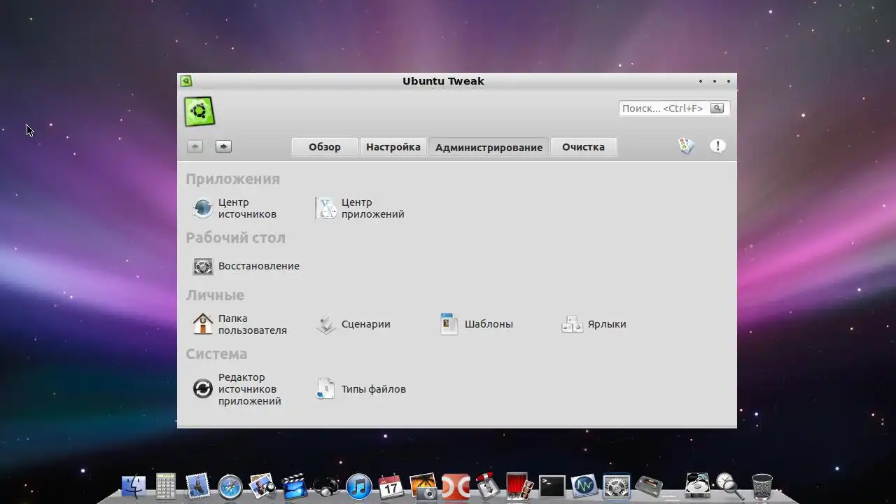Switch to the Настройка tab
The height and width of the screenshot is (504, 896).
[393, 147]
